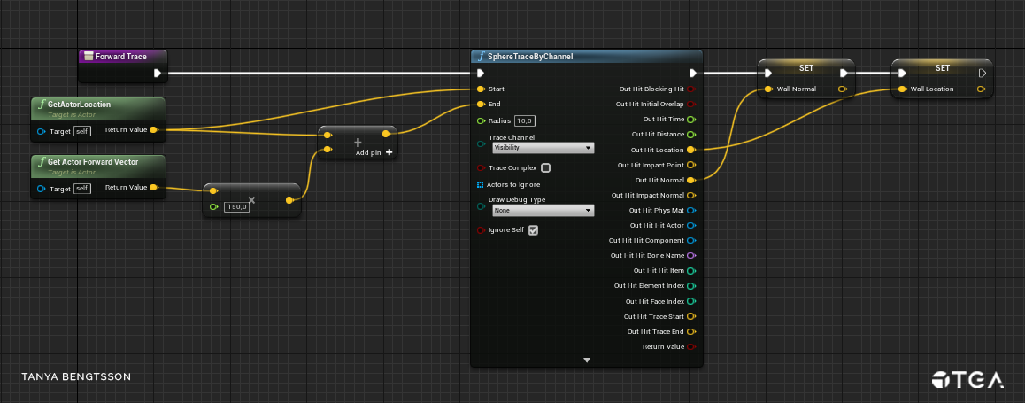This screenshot has width=1025, height=403.
Task: Click Out Hit Bone Name pin
Action: pos(691,256)
